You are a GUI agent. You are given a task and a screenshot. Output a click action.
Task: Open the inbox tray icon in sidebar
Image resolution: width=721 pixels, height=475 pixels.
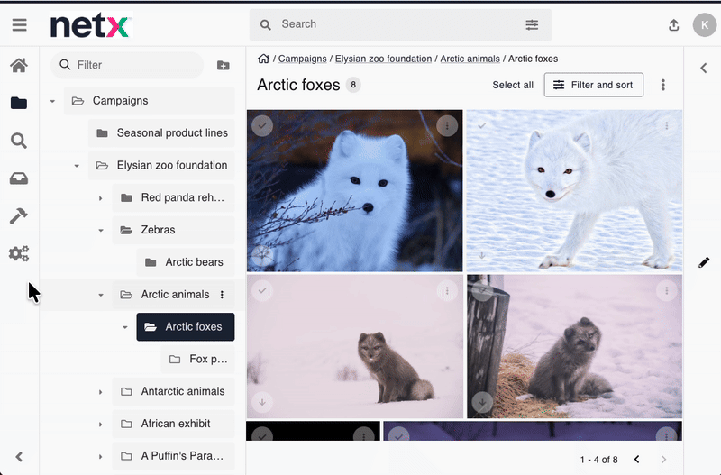pyautogui.click(x=19, y=178)
